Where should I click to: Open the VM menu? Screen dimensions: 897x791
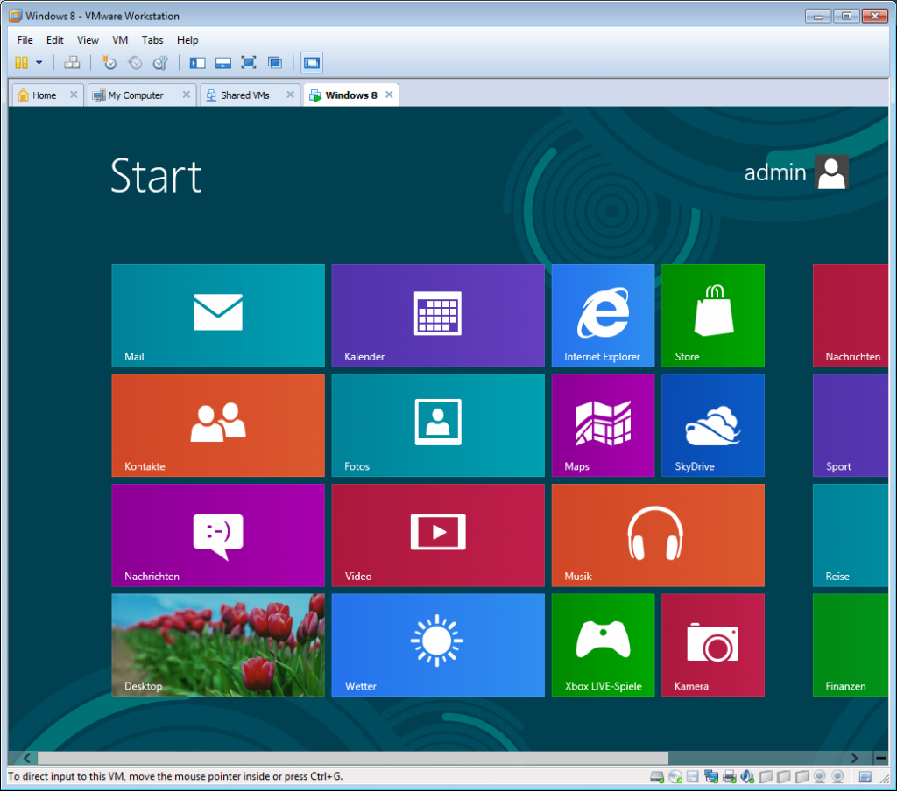coord(120,40)
